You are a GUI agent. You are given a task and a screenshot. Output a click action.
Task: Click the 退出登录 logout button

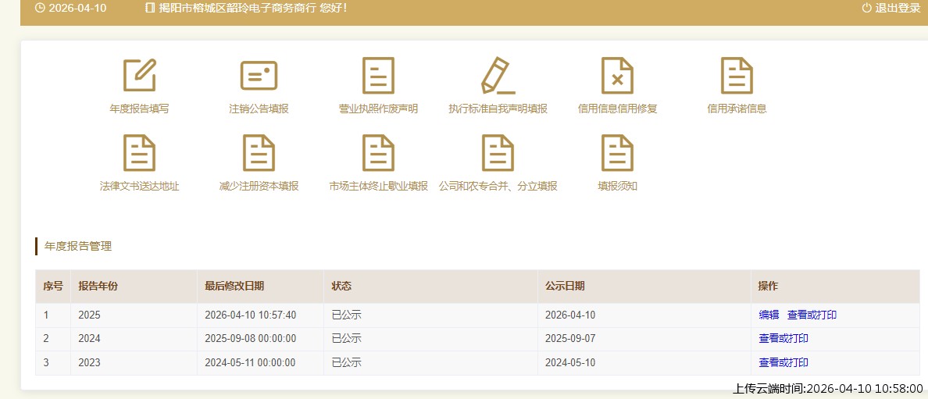(891, 8)
